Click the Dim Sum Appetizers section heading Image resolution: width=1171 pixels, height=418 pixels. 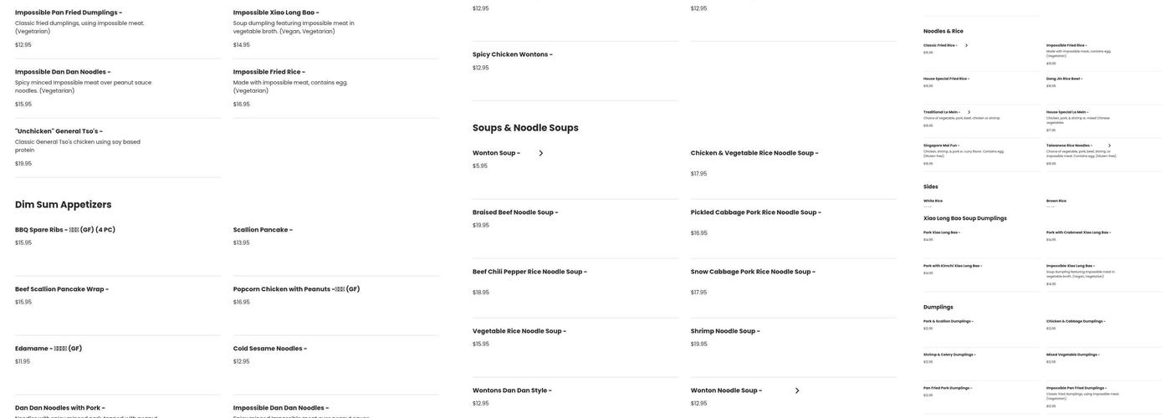tap(64, 205)
